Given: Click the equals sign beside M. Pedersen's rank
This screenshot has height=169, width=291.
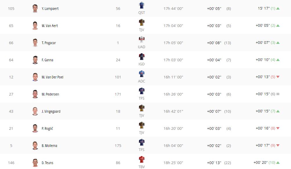Looking at the screenshot, I should click(x=278, y=94).
